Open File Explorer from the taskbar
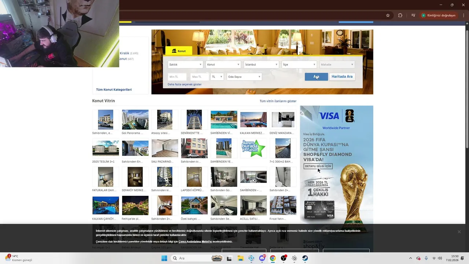 tap(240, 258)
